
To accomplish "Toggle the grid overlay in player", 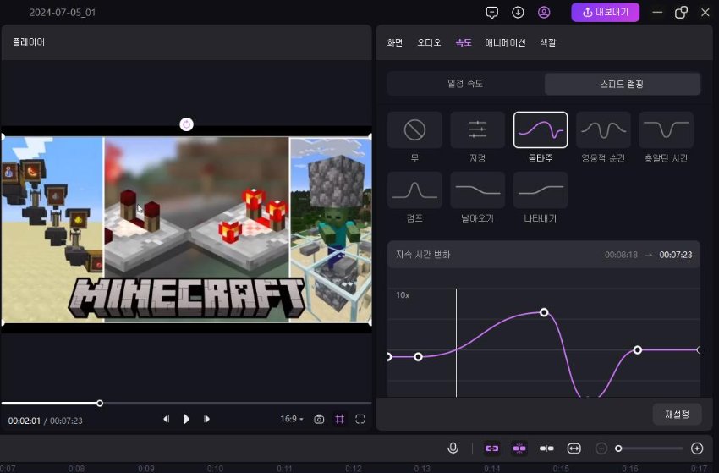I will [339, 419].
